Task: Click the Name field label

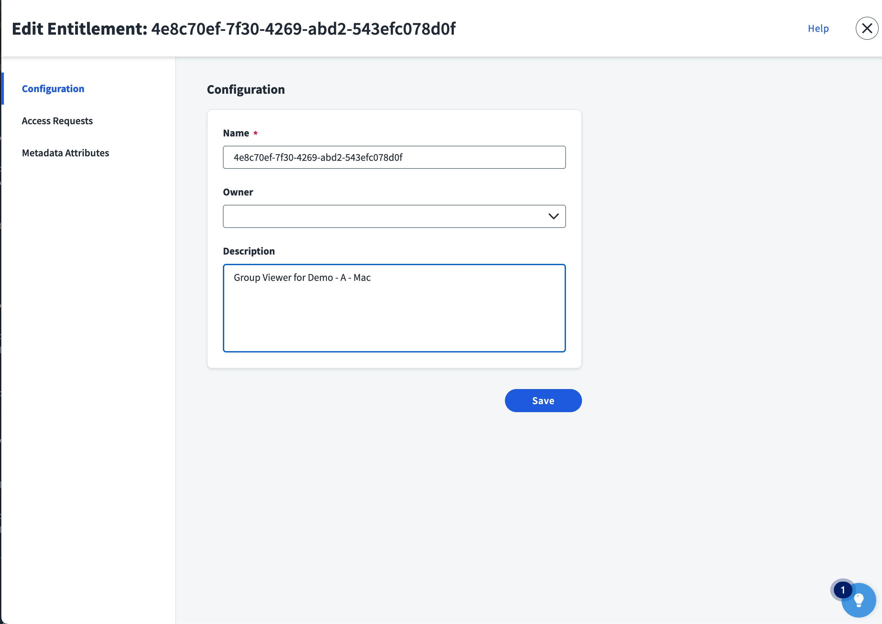Action: [236, 133]
